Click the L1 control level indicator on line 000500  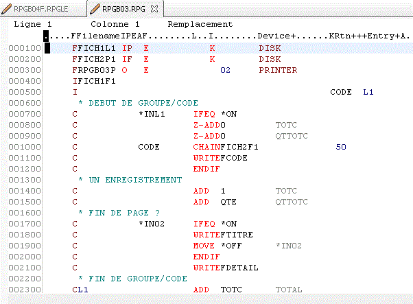[x=368, y=92]
